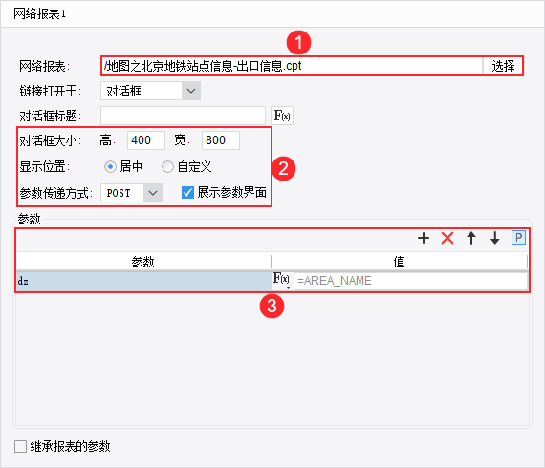The width and height of the screenshot is (545, 468).
Task: Click the blue P parameter icon
Action: click(x=518, y=238)
